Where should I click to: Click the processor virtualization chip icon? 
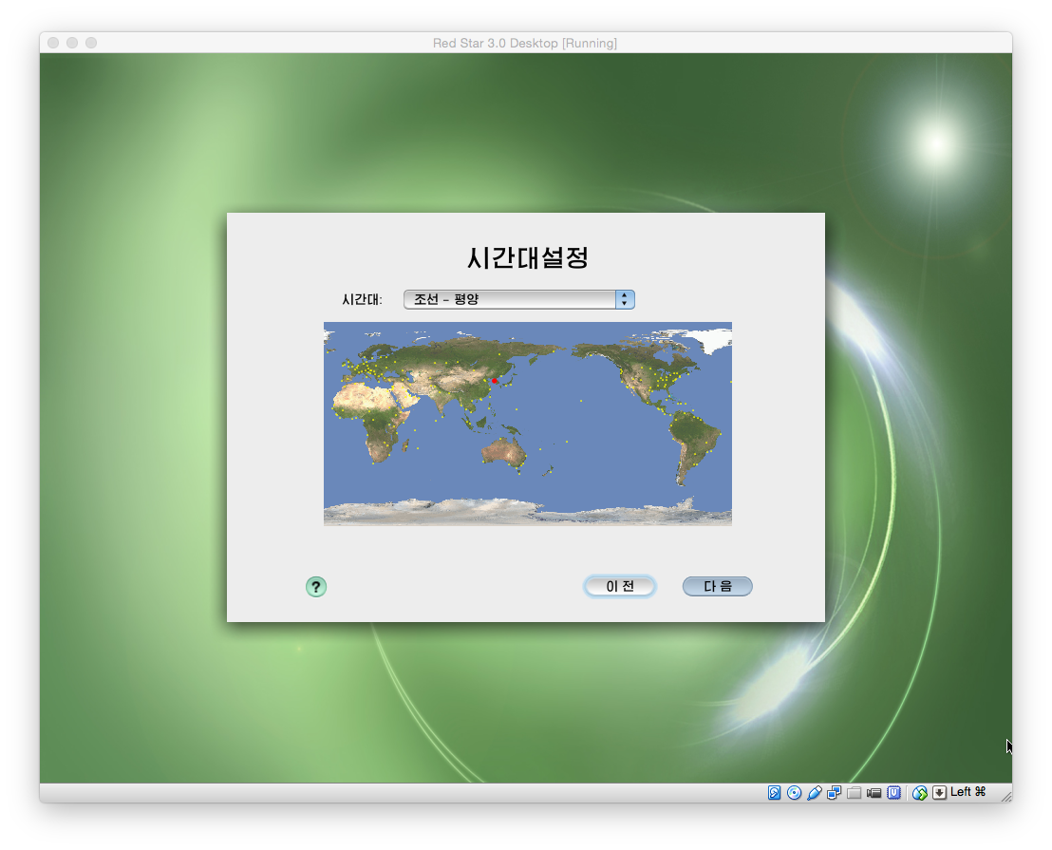[894, 793]
